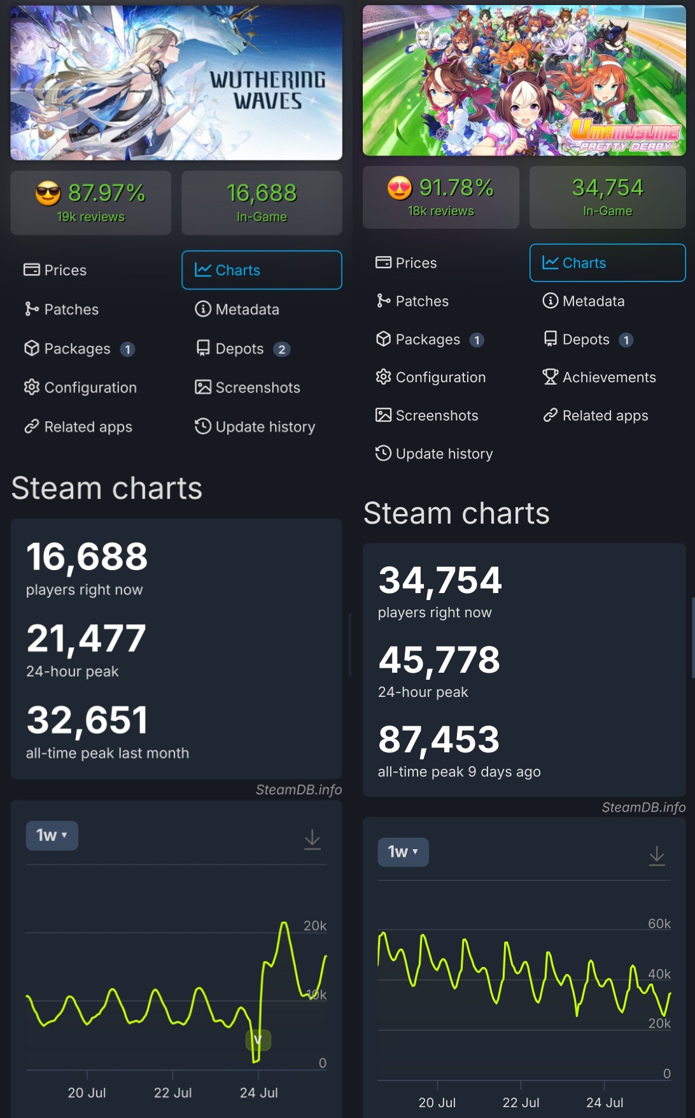Image resolution: width=695 pixels, height=1118 pixels.
Task: Open Packages under Wuthering Waves
Action: [x=79, y=349]
